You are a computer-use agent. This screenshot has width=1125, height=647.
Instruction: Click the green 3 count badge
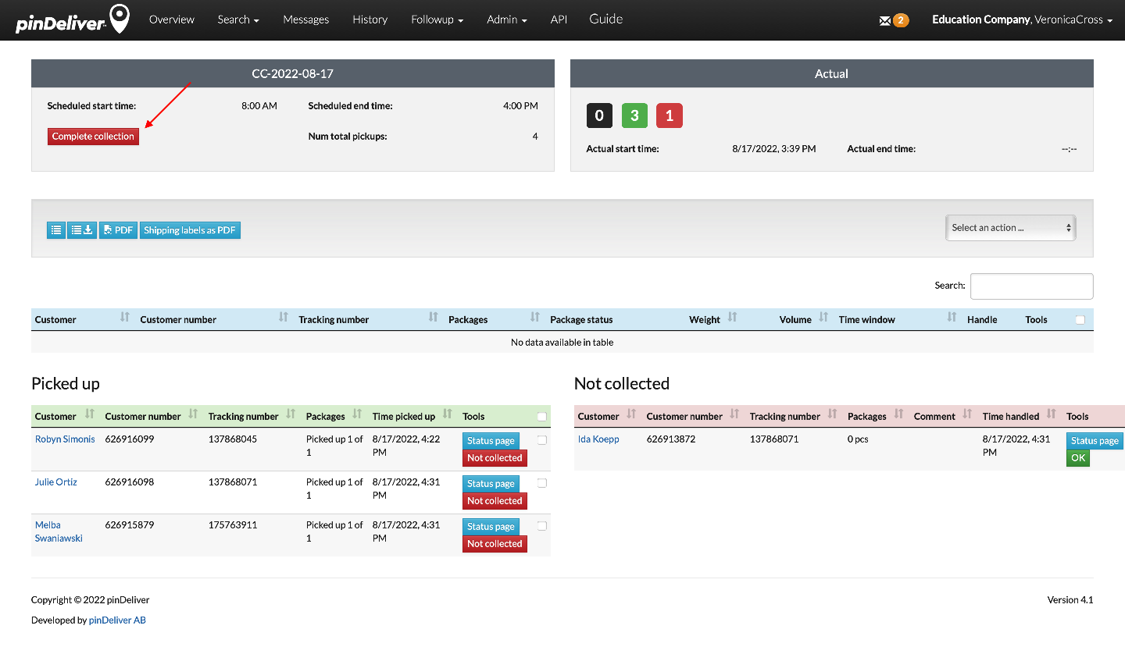click(x=634, y=116)
